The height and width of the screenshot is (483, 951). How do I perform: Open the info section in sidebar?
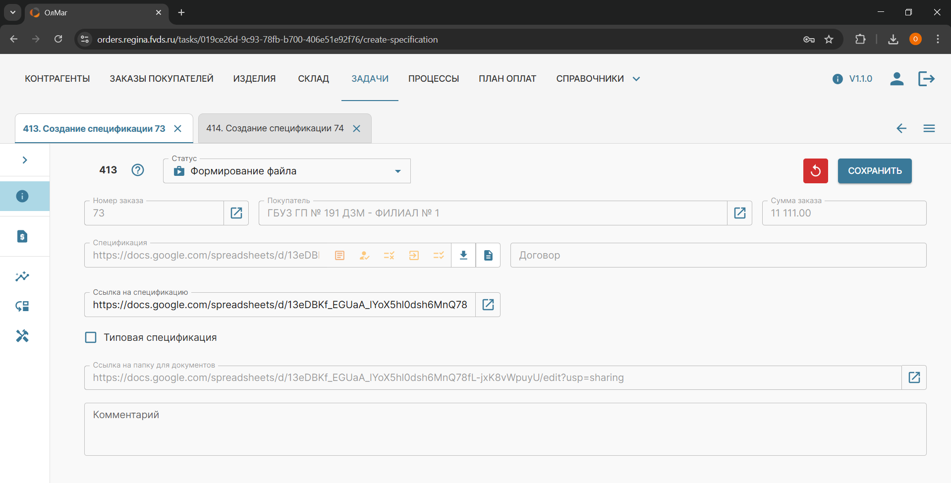tap(22, 196)
